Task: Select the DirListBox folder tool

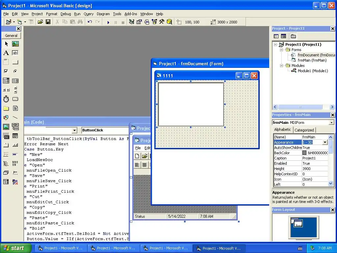Action: coord(6,108)
